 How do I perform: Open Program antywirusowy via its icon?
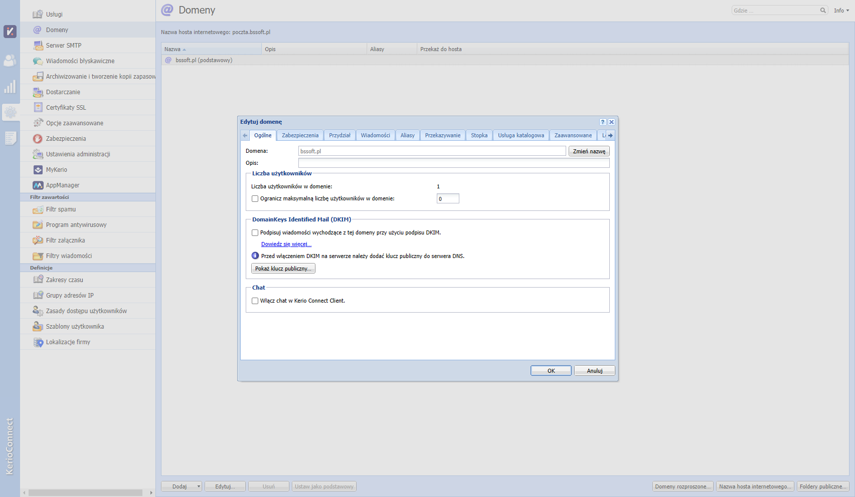click(x=38, y=225)
